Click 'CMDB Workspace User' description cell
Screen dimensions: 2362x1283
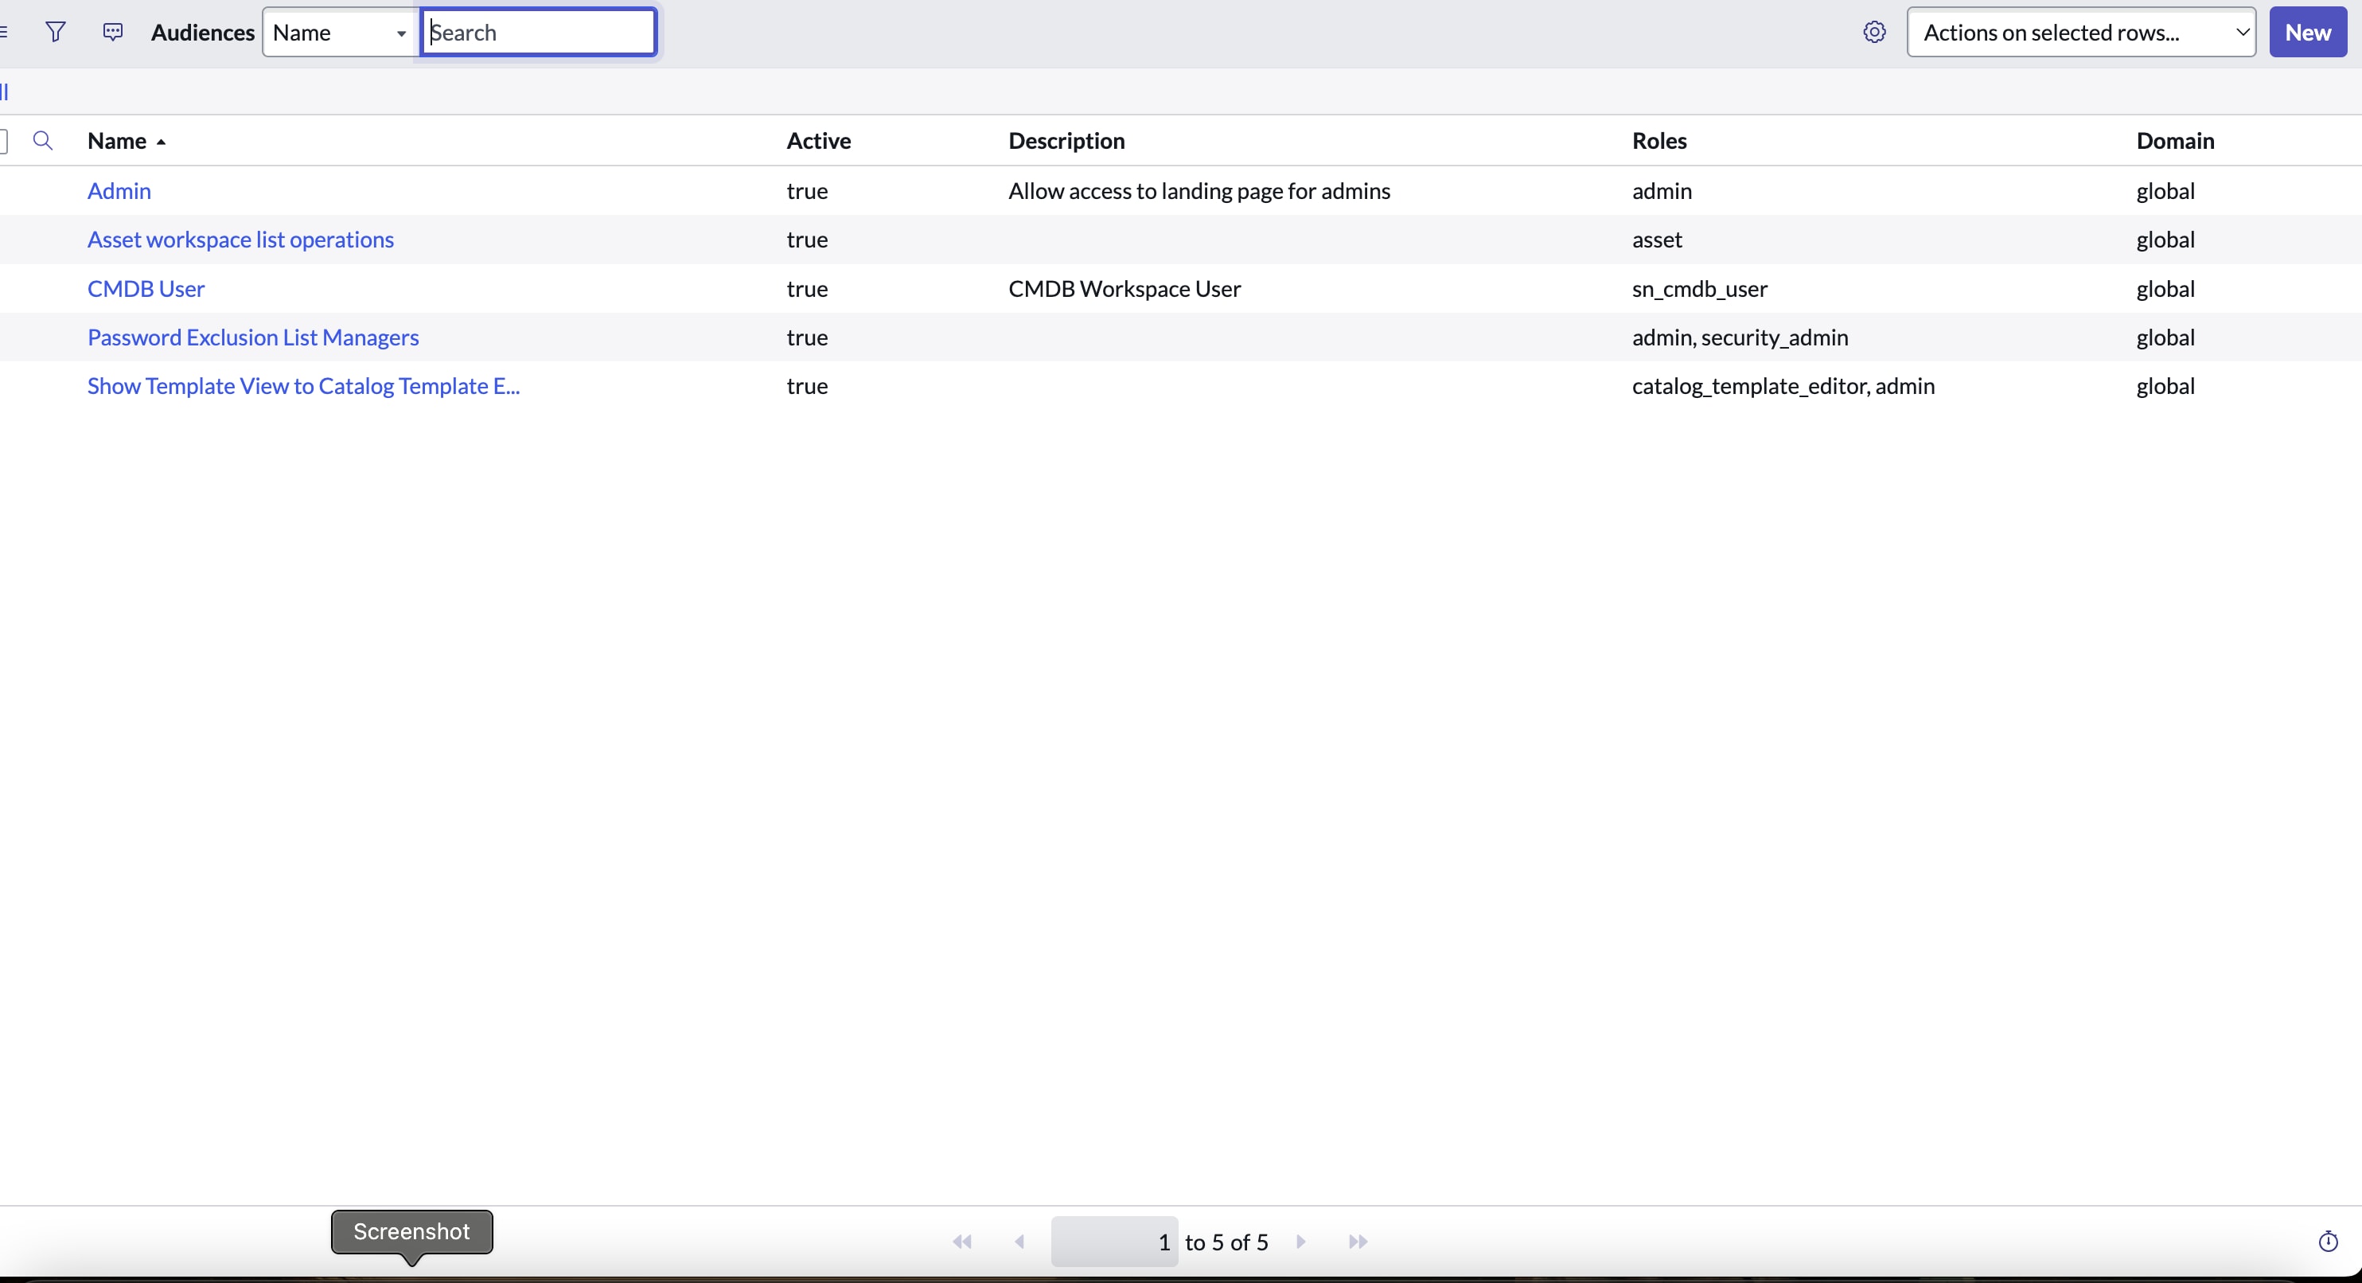click(1125, 289)
